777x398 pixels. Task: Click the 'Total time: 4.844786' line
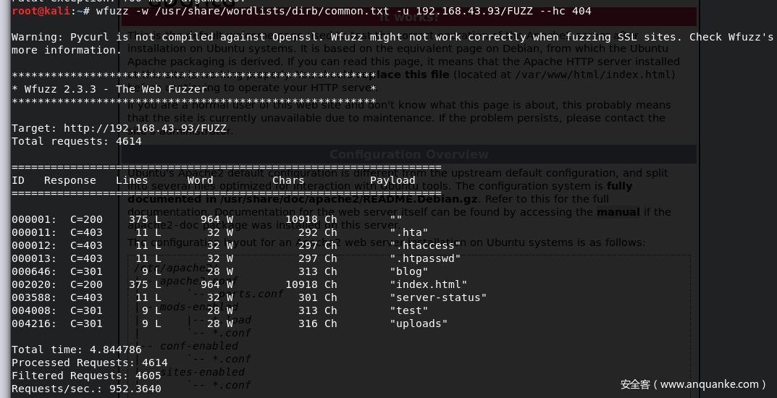[76, 350]
